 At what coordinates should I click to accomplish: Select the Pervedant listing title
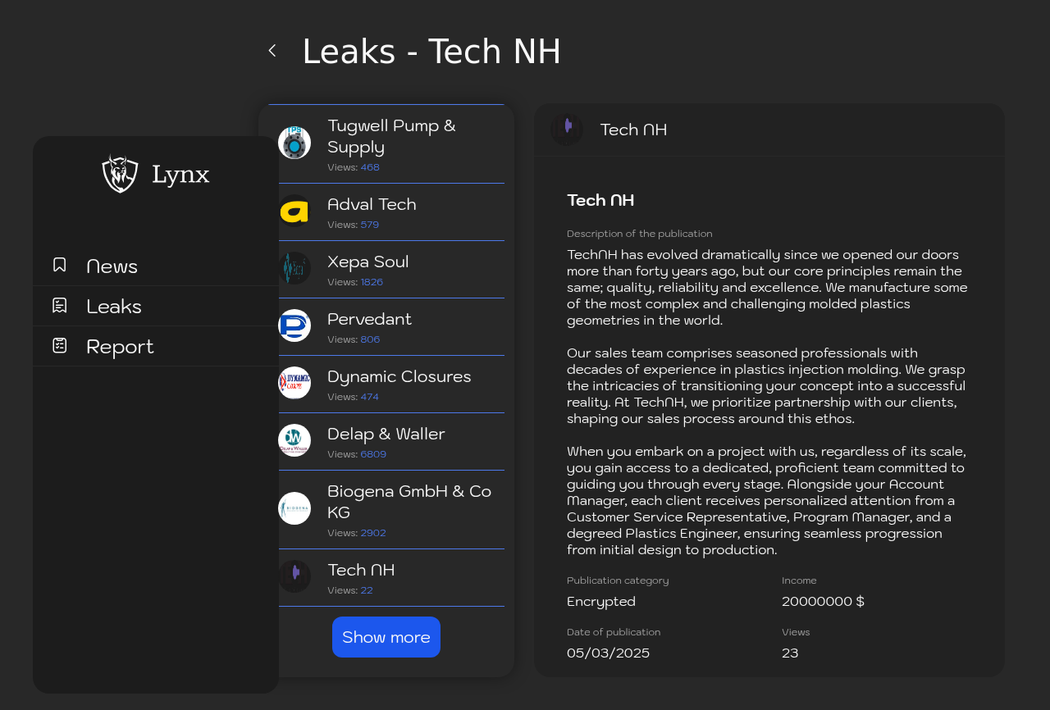coord(369,319)
